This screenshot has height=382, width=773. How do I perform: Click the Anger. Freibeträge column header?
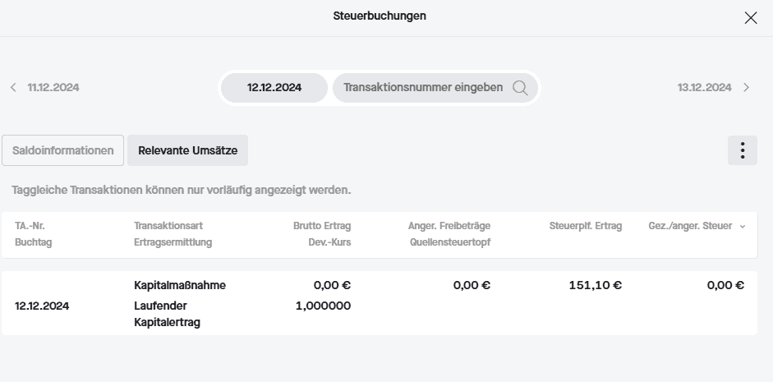point(449,226)
